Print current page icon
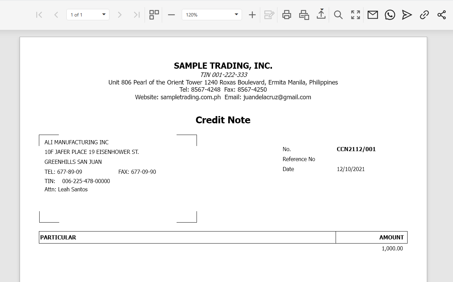Screen dimensions: 453x282 304,15
